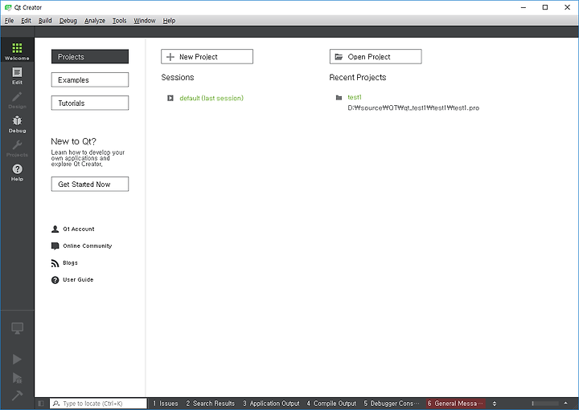Switch to Debug mode
579x410 pixels.
[x=17, y=124]
